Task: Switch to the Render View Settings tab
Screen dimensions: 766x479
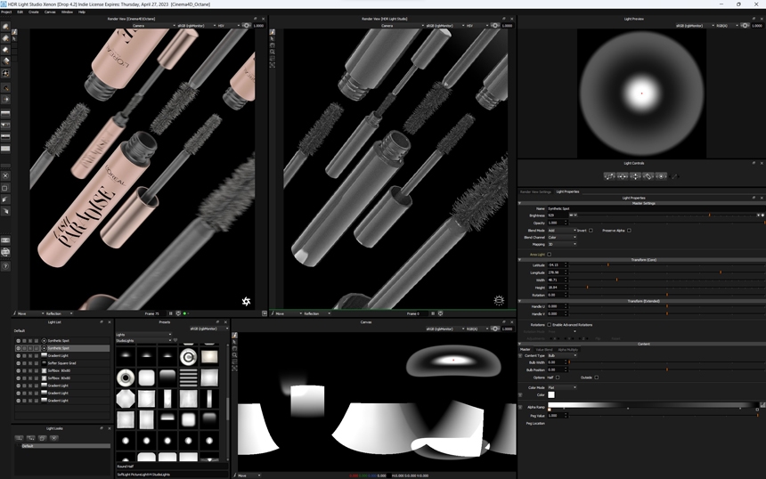Action: tap(535, 191)
